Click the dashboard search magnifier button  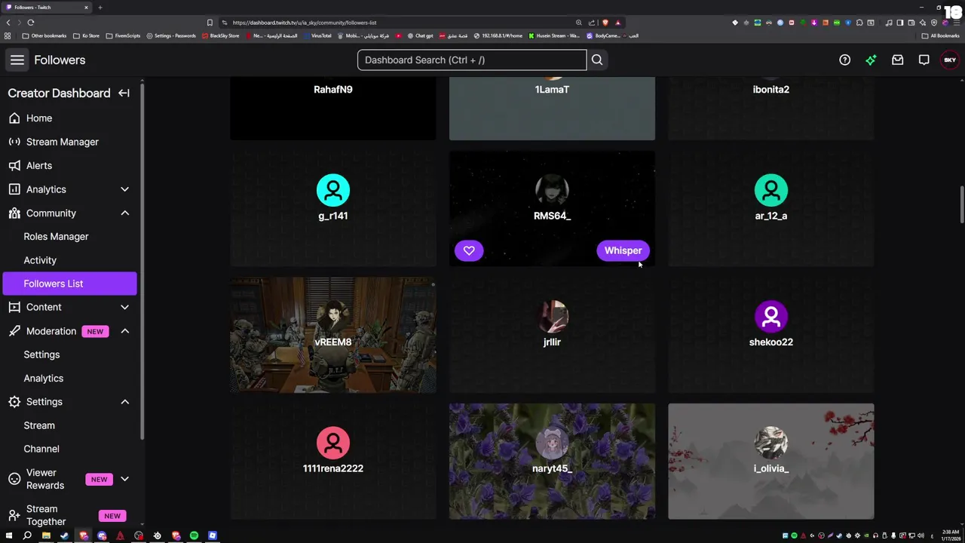(597, 60)
